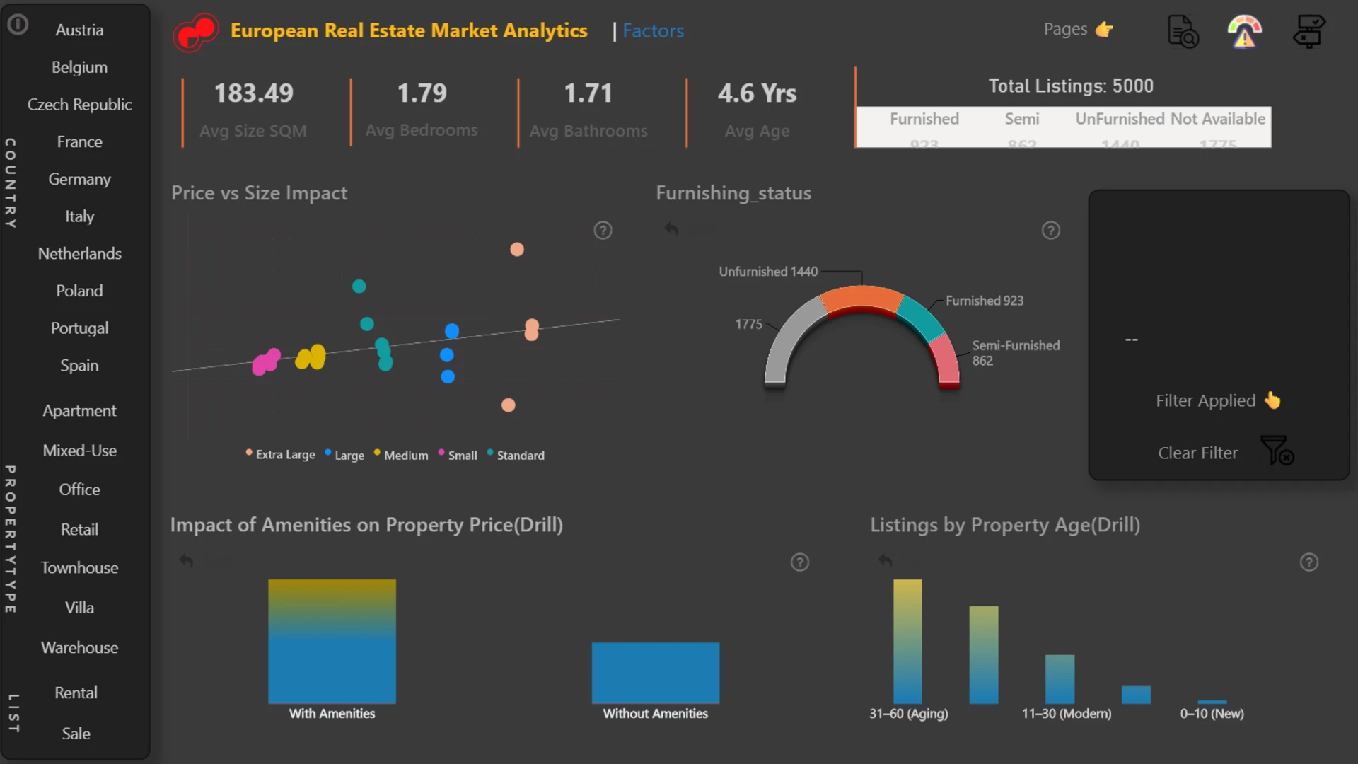The width and height of the screenshot is (1358, 764).
Task: Click the Unfurnished orange gauge segment
Action: (x=861, y=298)
